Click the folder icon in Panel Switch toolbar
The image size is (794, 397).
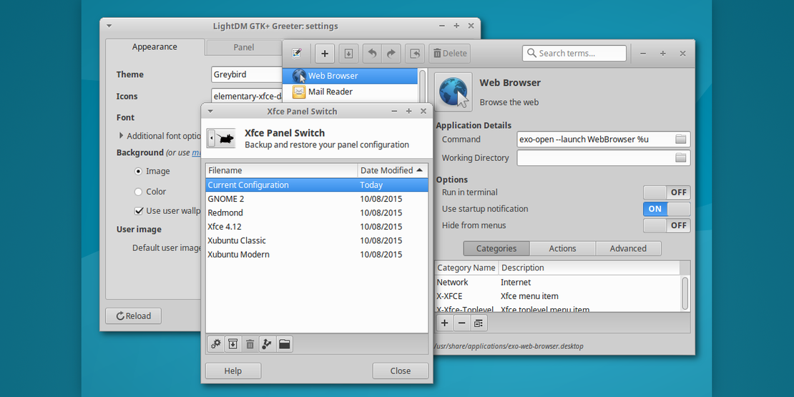[x=284, y=344]
